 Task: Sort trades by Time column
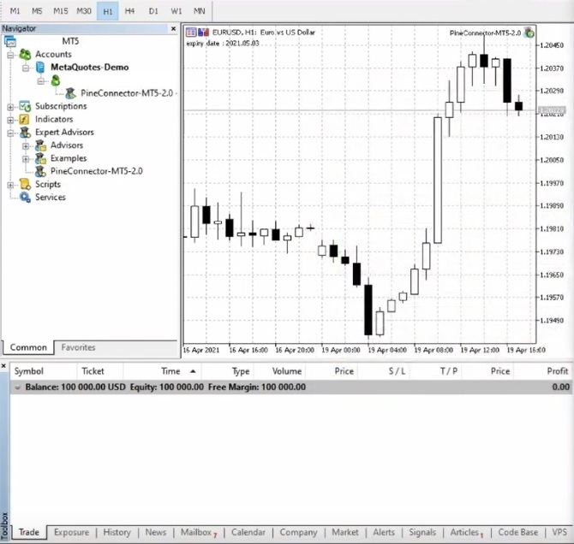(x=170, y=371)
